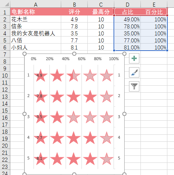The height and width of the screenshot is (175, 174).
Task: Select the rating cell 7.7 in column B
Action: click(74, 40)
